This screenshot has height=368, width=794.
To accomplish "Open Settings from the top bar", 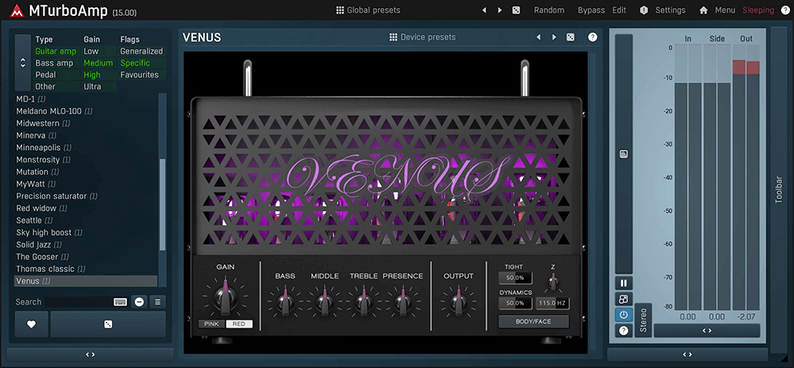I will click(662, 10).
